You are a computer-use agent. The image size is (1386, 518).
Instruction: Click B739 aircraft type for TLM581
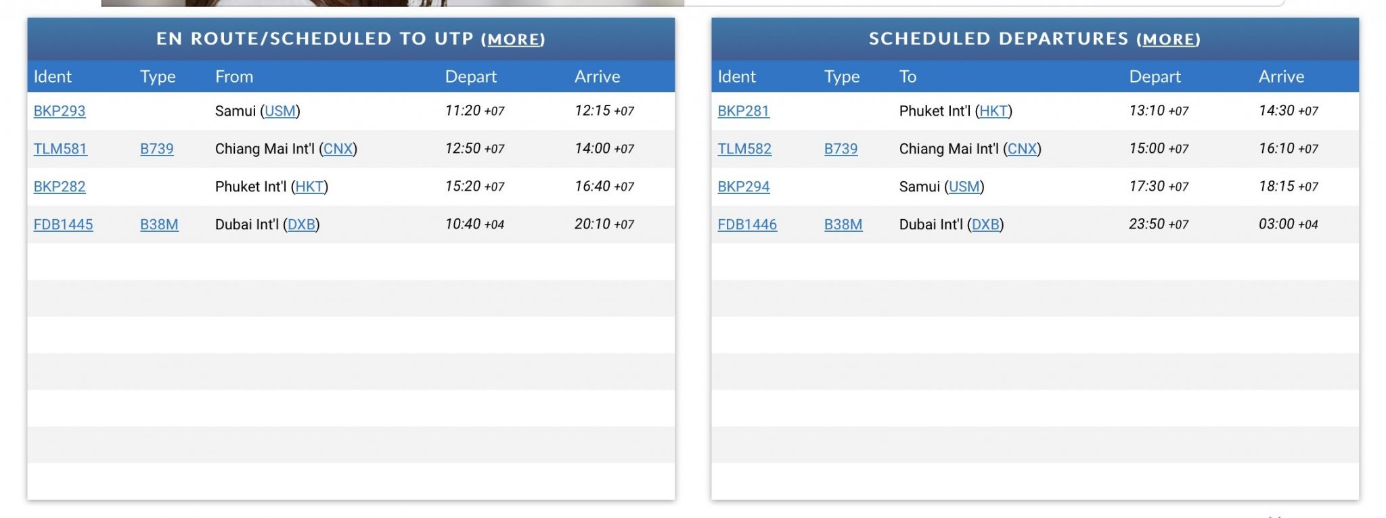pyautogui.click(x=156, y=149)
